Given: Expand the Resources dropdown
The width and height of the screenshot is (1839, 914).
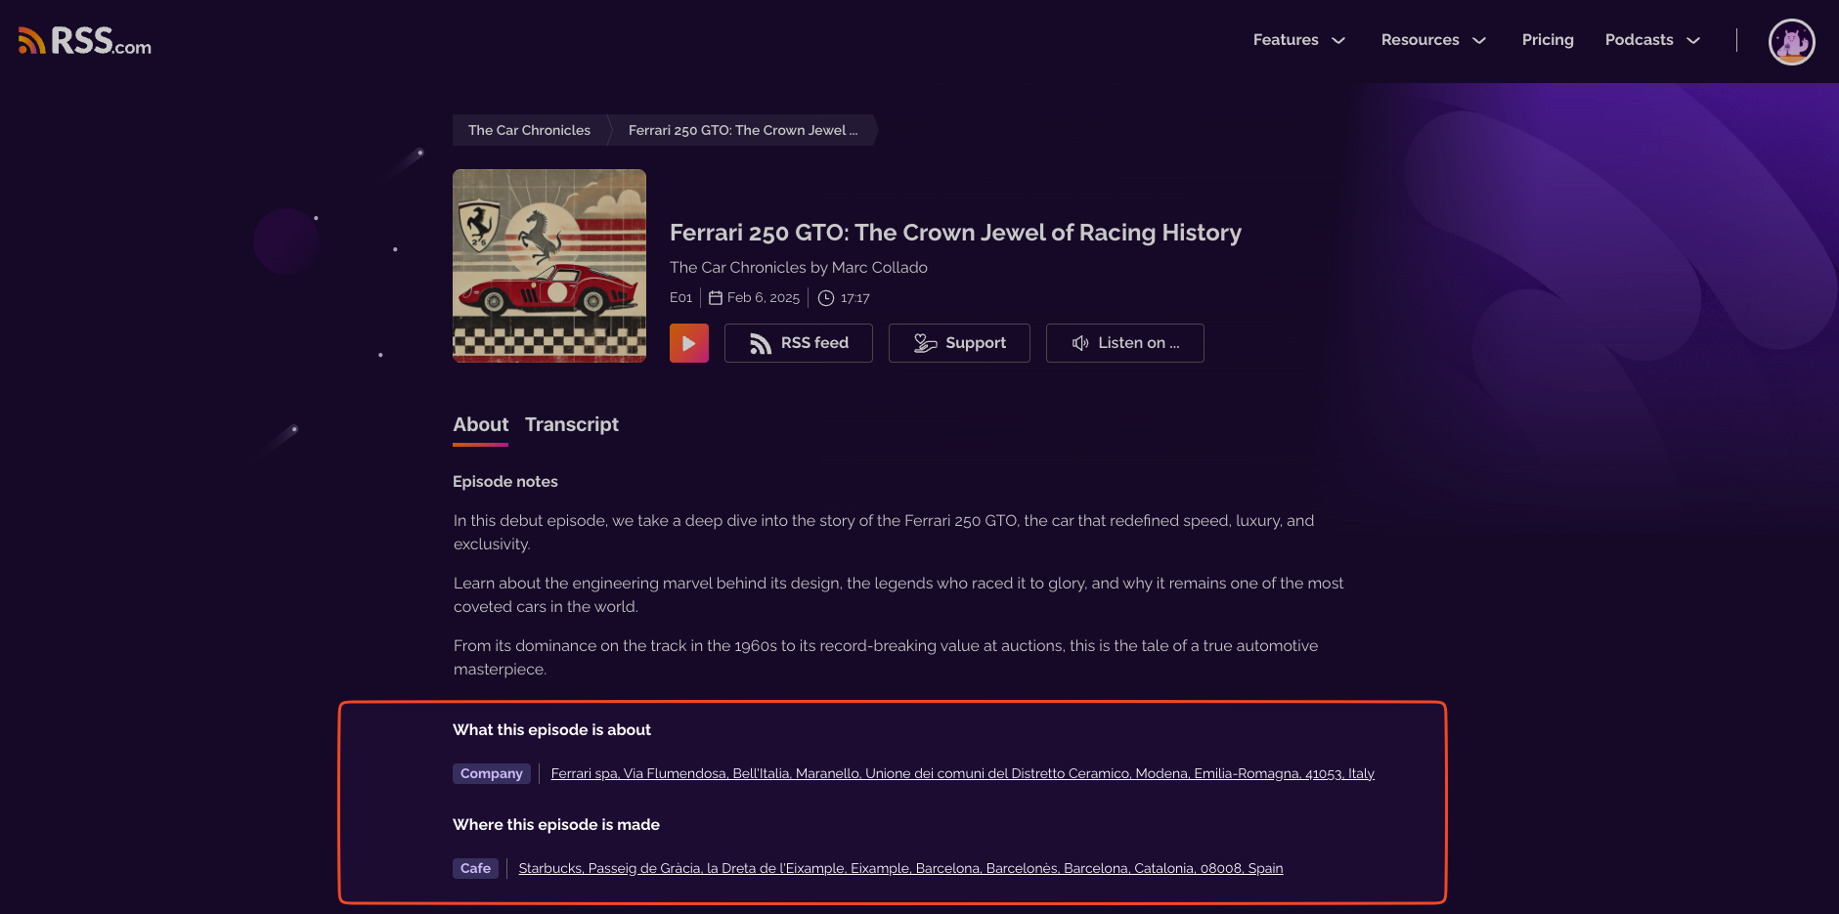Looking at the screenshot, I should [x=1433, y=40].
